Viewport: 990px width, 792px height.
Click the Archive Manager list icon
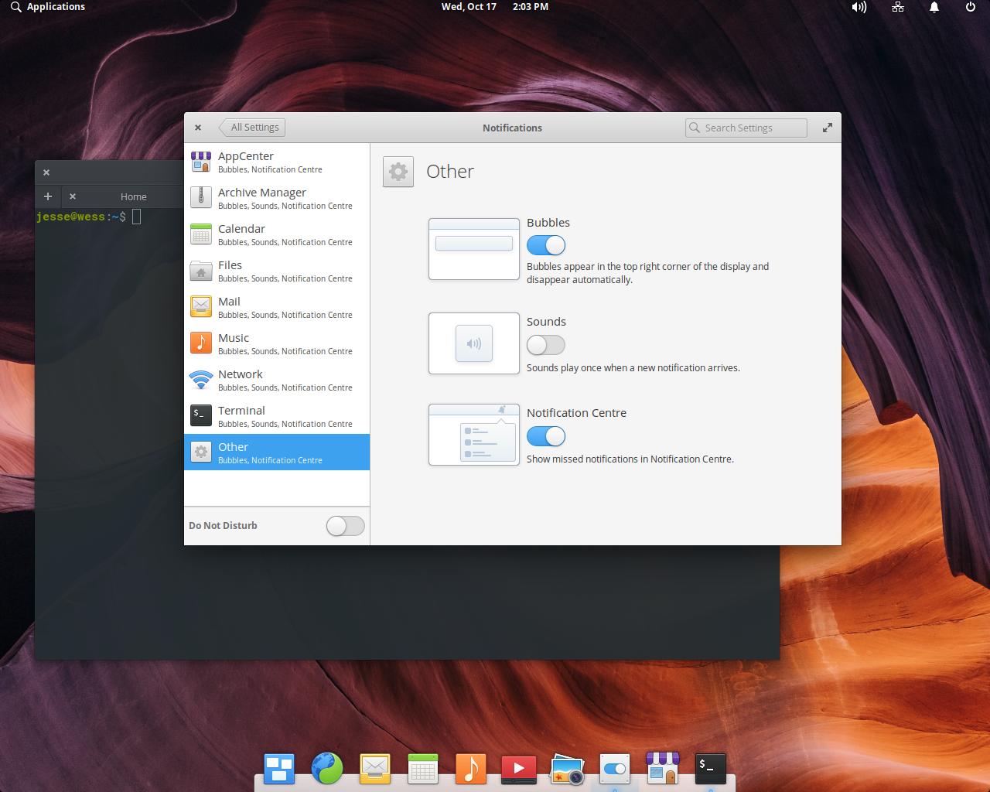click(201, 198)
